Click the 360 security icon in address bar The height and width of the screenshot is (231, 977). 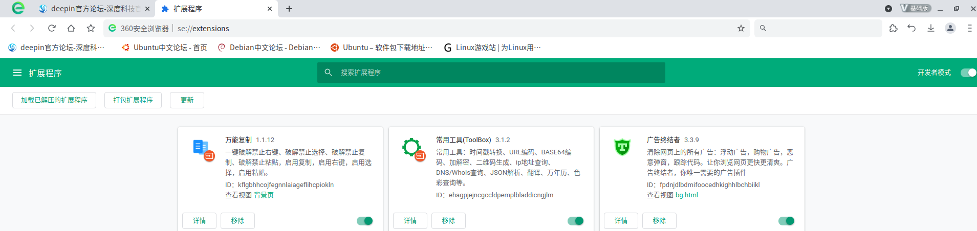(x=112, y=28)
